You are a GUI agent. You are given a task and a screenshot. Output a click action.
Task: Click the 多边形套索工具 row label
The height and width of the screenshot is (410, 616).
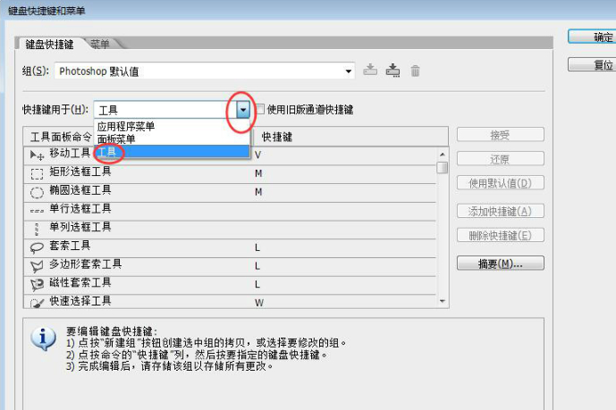tap(85, 264)
